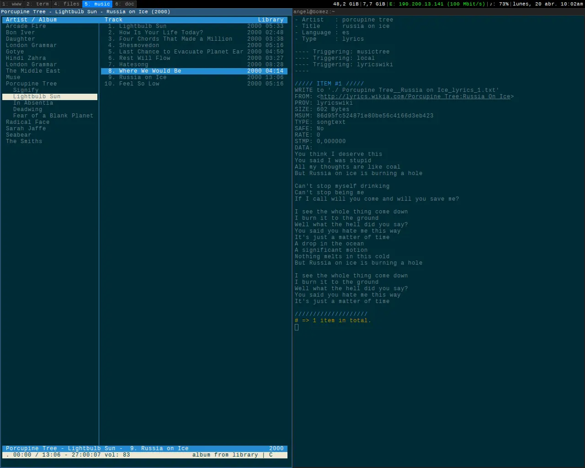Screen dimensions: 585x468
Task: Click the '- Language : es' line
Action: pyautogui.click(x=322, y=32)
